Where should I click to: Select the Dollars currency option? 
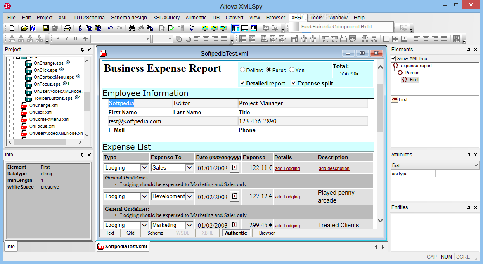[242, 70]
